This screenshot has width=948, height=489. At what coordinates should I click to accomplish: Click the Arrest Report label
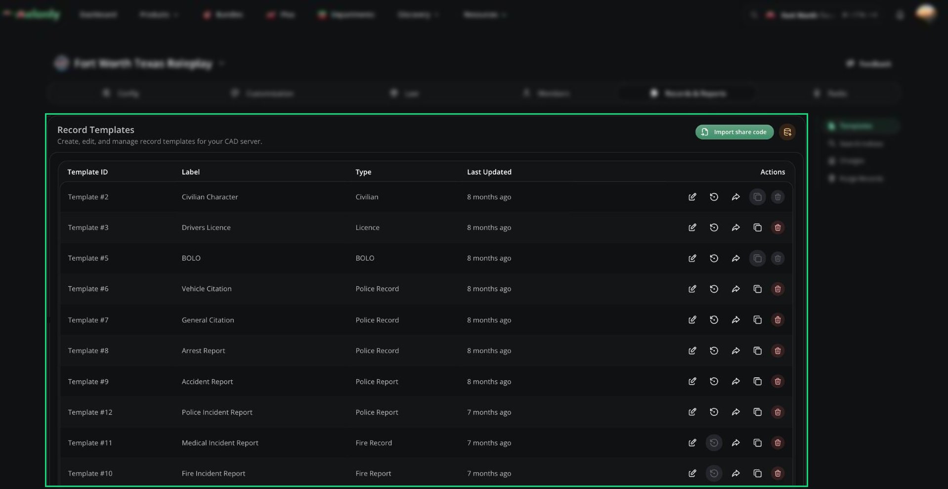(203, 351)
